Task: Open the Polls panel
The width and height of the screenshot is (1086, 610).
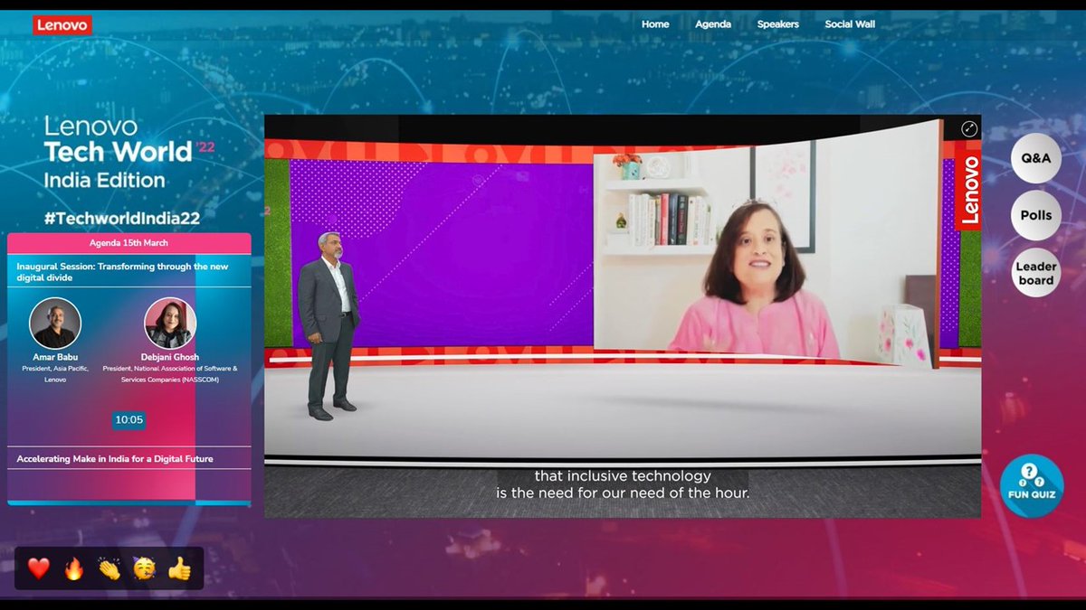Action: click(x=1036, y=215)
